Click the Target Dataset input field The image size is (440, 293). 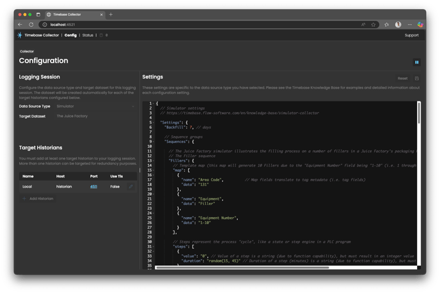[x=96, y=116]
